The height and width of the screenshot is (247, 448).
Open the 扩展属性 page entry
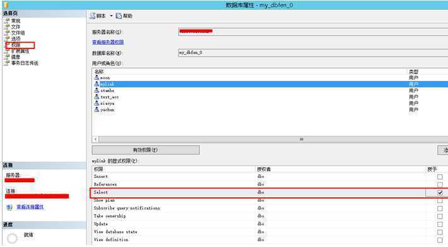pyautogui.click(x=20, y=51)
